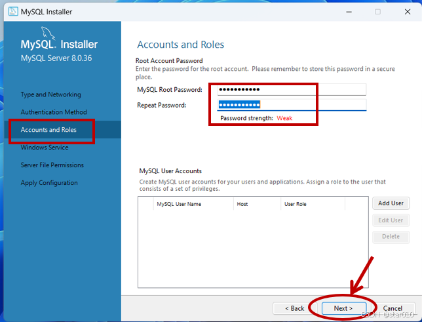The width and height of the screenshot is (422, 322).
Task: Click the MySQL Server 8.0.36 label
Action: point(56,58)
